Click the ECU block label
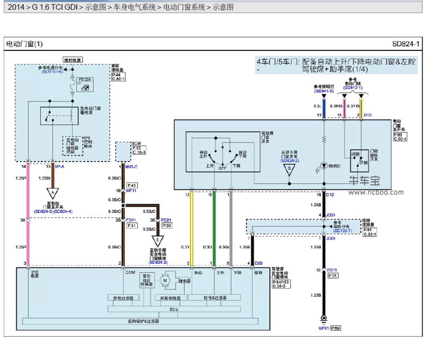The height and width of the screenshot is (342, 426). (174, 309)
